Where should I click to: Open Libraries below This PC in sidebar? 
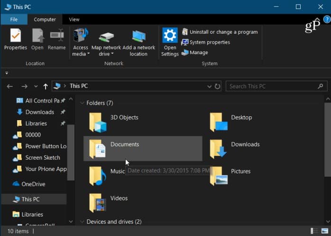click(x=28, y=215)
